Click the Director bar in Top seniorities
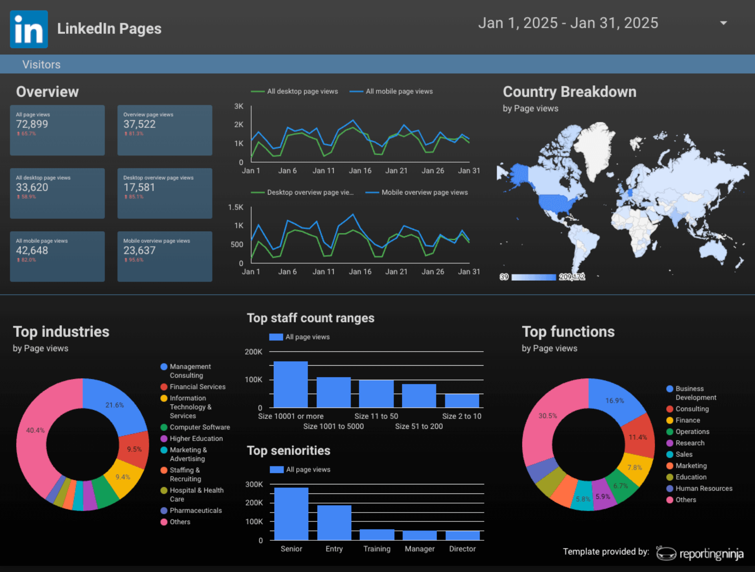Viewport: 755px width, 572px height. (463, 535)
